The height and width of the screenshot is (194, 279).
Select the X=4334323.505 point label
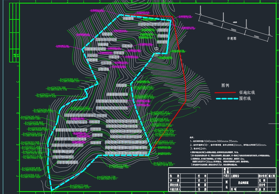(x=30, y=142)
